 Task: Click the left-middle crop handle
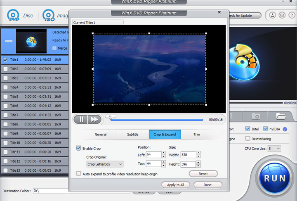pos(93,69)
